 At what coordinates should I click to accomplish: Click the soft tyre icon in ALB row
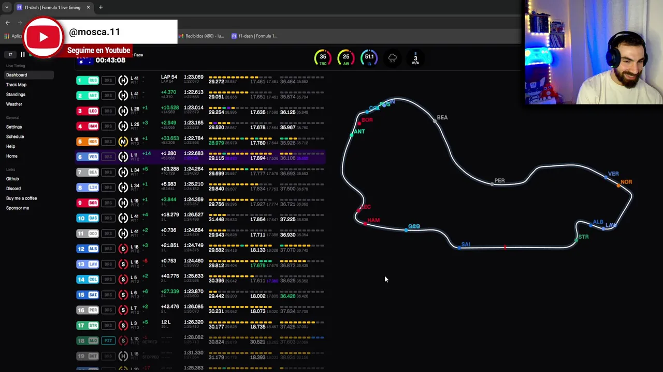[x=123, y=249]
